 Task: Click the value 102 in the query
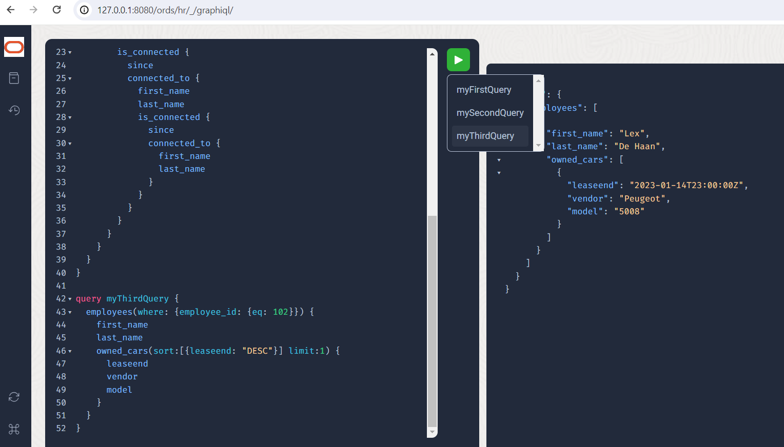[x=280, y=312]
